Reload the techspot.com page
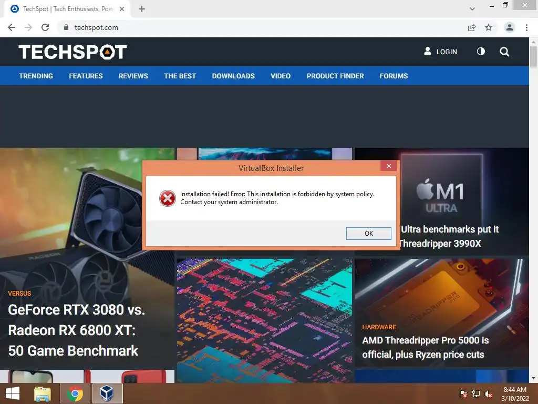 tap(45, 27)
